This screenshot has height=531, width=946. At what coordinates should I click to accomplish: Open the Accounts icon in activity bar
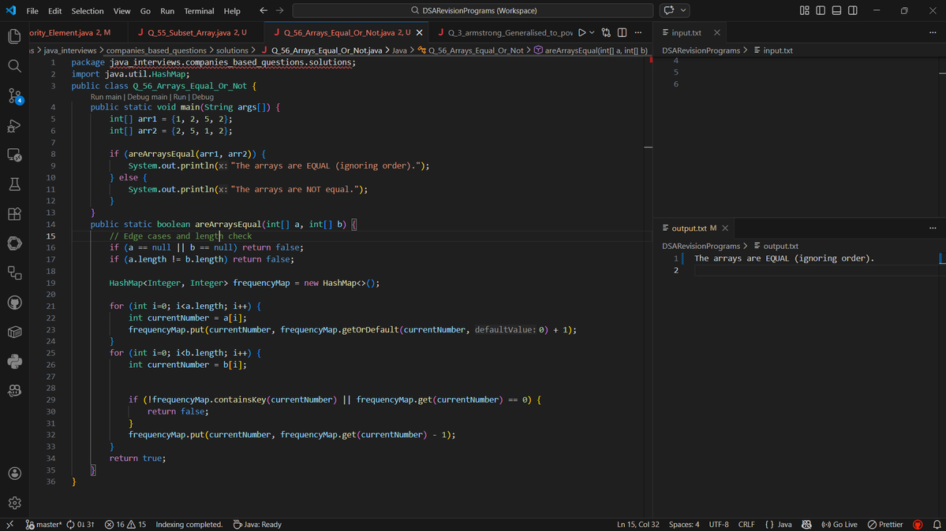click(x=14, y=473)
